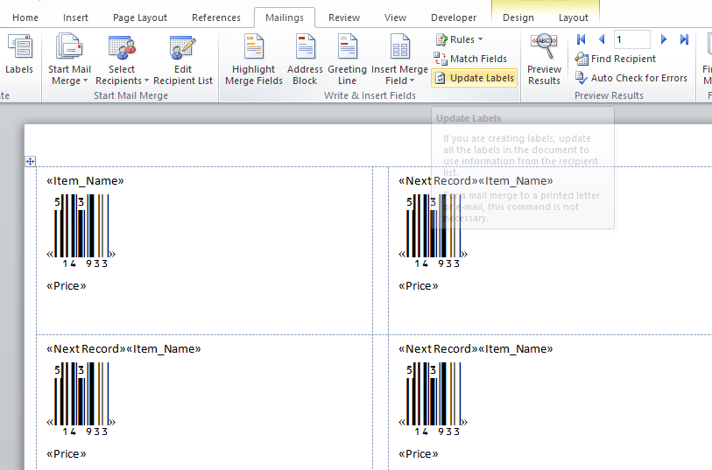Select the barcode in bottom-right label
The image size is (712, 470).
coord(434,398)
